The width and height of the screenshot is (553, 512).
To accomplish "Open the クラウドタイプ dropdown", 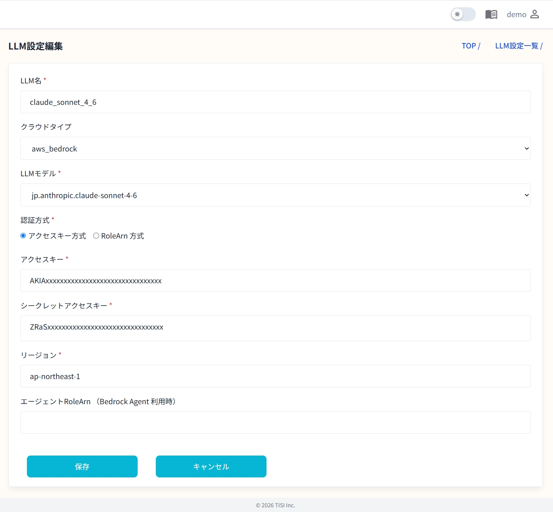I will [x=276, y=149].
